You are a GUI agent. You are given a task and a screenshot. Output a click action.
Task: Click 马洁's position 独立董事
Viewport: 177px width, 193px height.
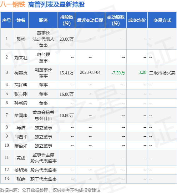[x=43, y=128]
